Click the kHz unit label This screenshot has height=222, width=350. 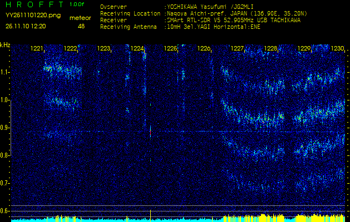pyautogui.click(x=6, y=44)
